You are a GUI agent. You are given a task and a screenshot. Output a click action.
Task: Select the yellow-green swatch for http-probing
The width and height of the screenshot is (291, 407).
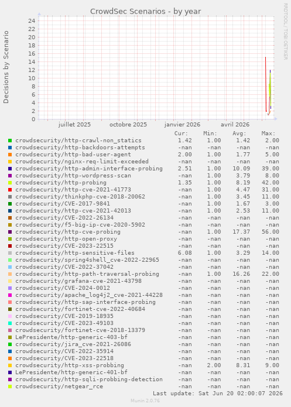(10, 183)
